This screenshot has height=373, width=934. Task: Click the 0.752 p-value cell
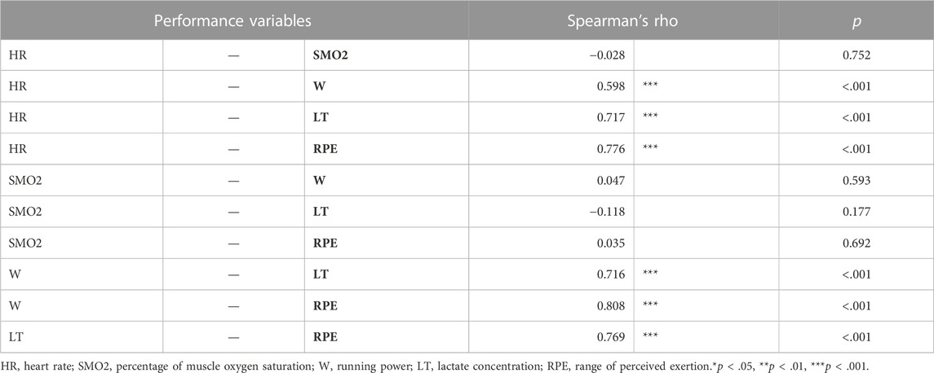pyautogui.click(x=856, y=55)
